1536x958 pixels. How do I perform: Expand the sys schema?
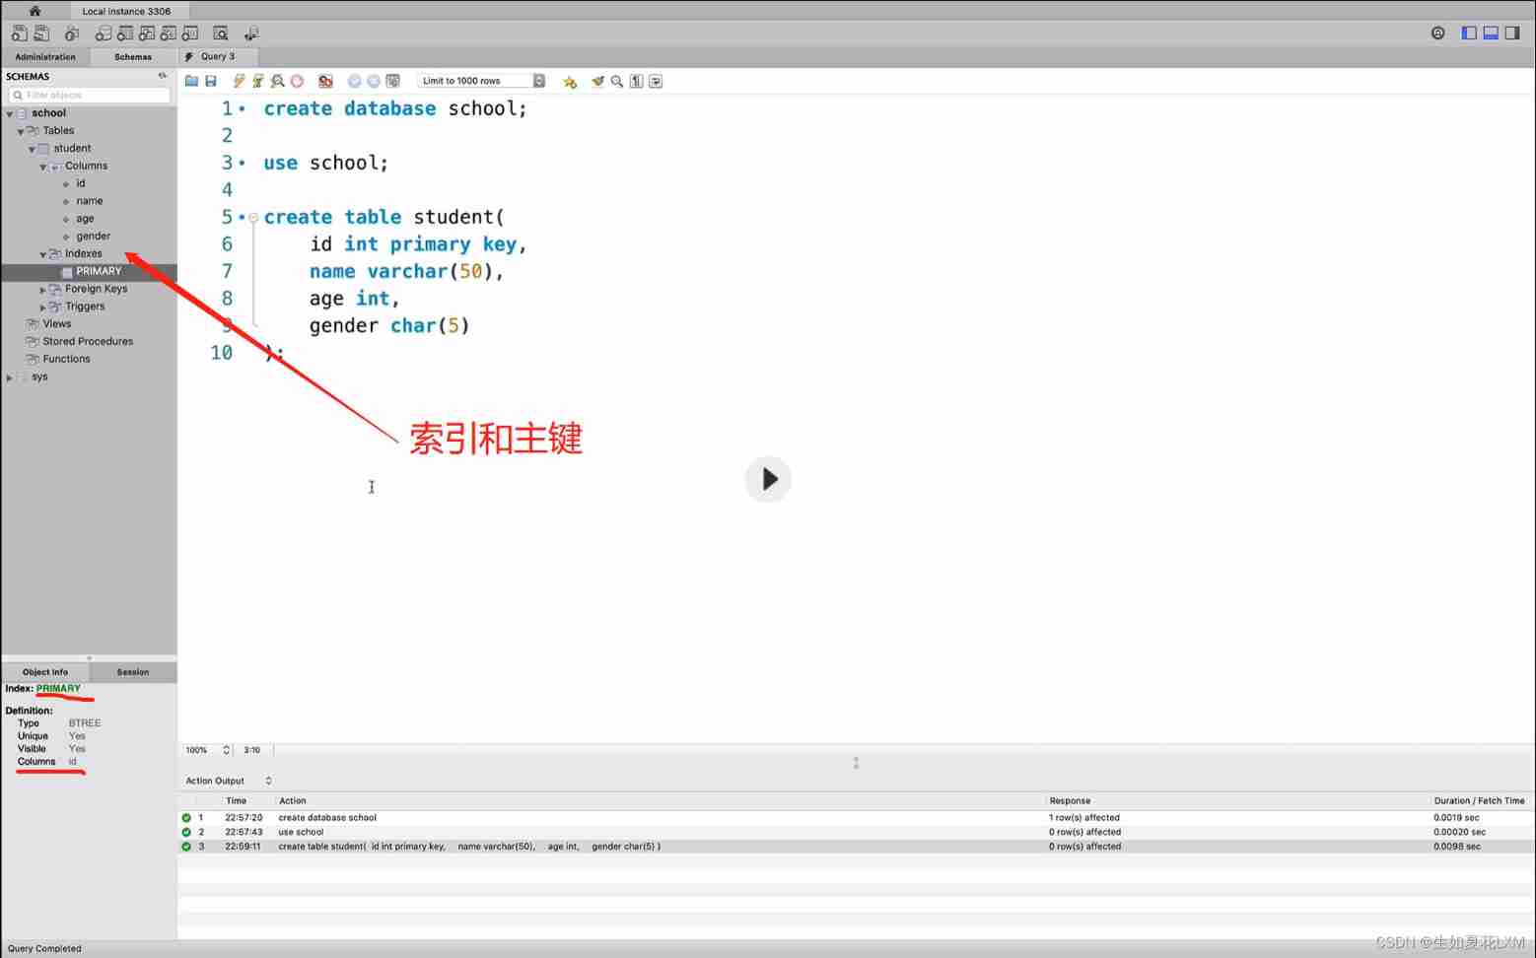point(10,377)
